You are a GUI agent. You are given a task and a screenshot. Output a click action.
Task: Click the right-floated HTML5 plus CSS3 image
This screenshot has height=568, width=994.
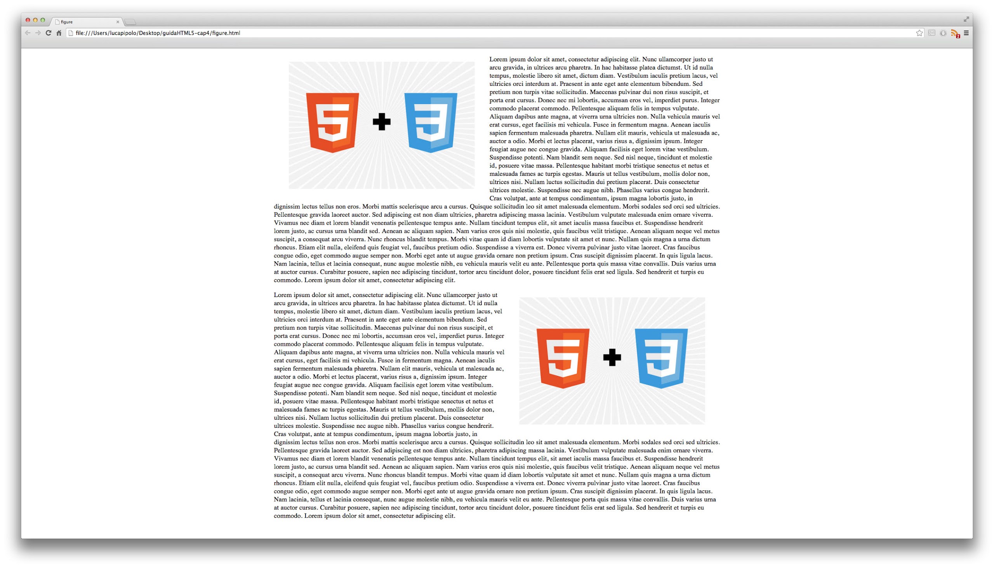click(x=612, y=361)
